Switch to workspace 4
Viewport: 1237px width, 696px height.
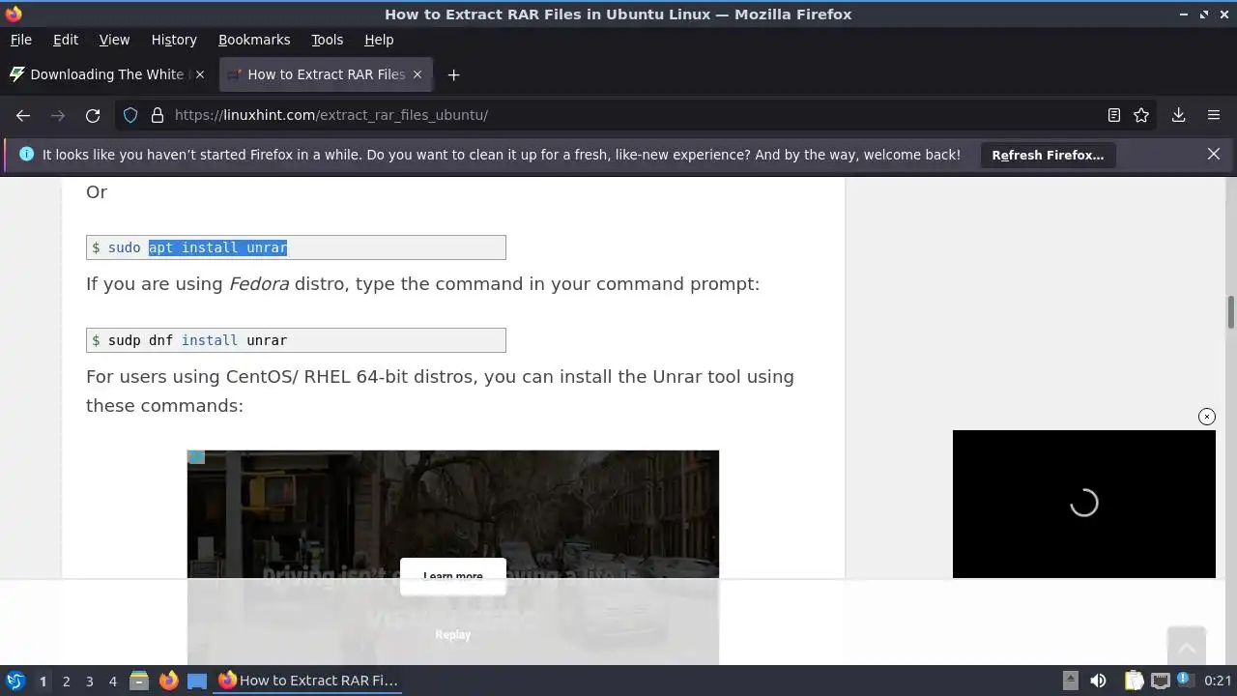[x=112, y=681]
